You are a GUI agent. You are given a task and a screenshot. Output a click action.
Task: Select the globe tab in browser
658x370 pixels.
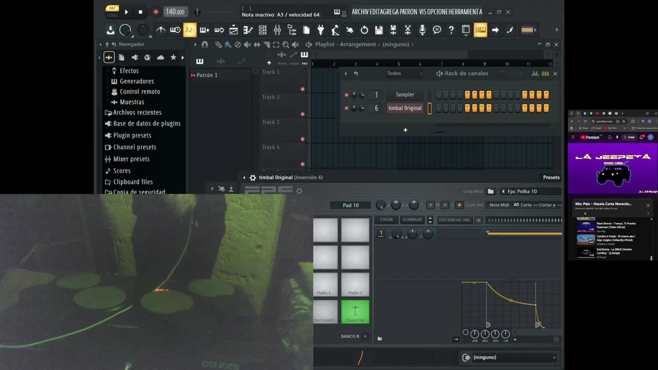coord(148,58)
